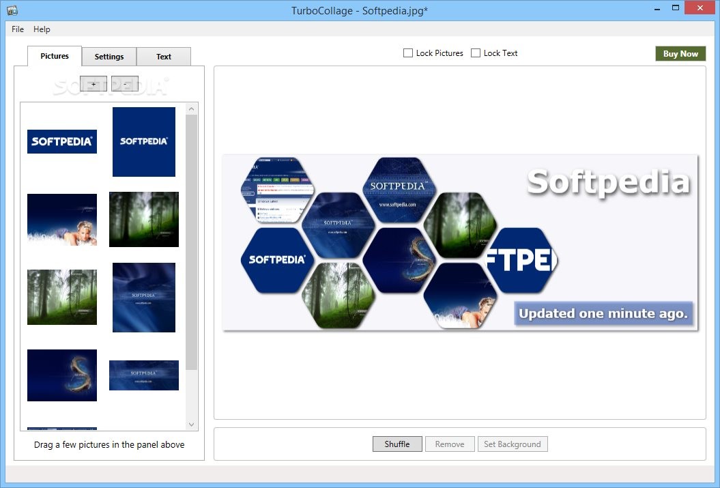Click the Shuffle button
This screenshot has height=488, width=720.
point(397,444)
